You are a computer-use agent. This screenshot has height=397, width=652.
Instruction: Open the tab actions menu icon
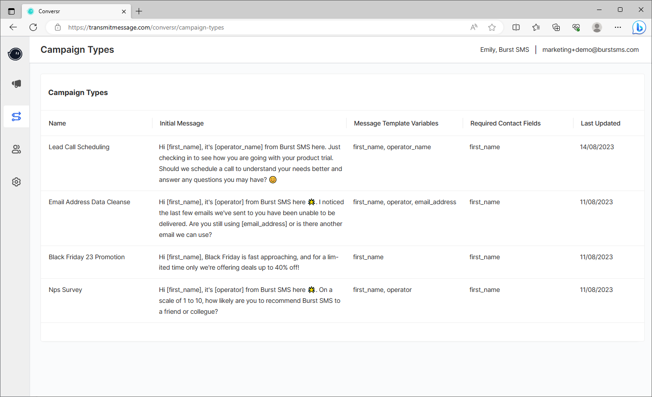[x=11, y=11]
